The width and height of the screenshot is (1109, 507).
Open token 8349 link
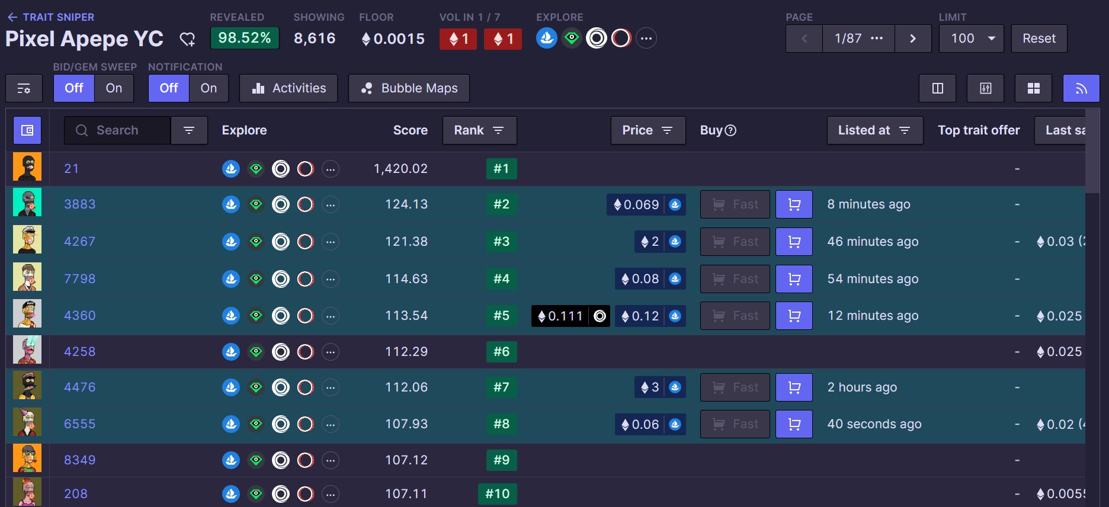[80, 460]
